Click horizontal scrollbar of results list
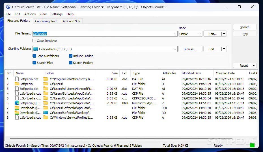Viewport: 263px width, 152px height. click(121, 138)
